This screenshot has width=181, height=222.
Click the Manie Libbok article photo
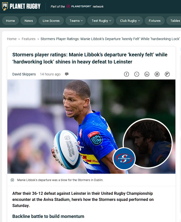(91, 126)
